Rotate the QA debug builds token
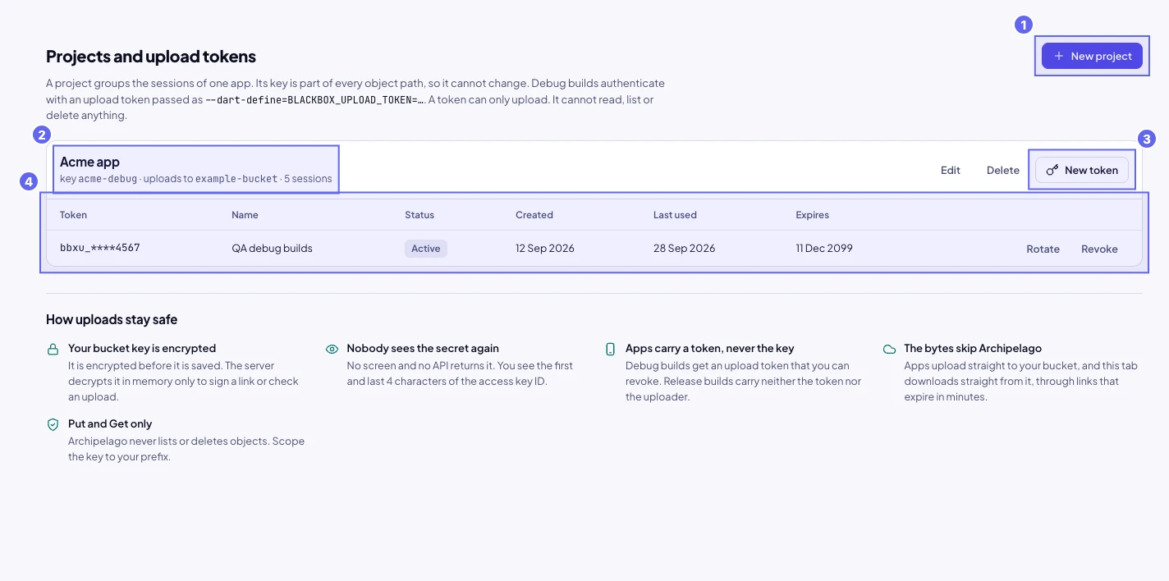Screen dimensions: 1169x581 pyautogui.click(x=1043, y=249)
